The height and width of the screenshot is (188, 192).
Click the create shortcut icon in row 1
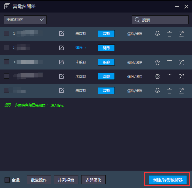[x=181, y=34]
